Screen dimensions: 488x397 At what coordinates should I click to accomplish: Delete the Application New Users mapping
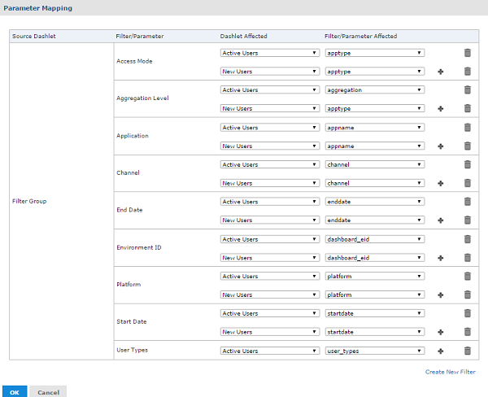point(467,146)
